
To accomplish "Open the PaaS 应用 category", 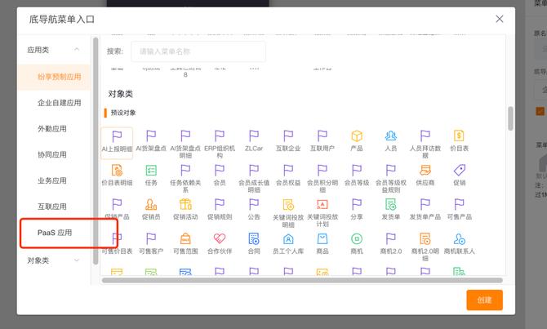I will coord(55,233).
